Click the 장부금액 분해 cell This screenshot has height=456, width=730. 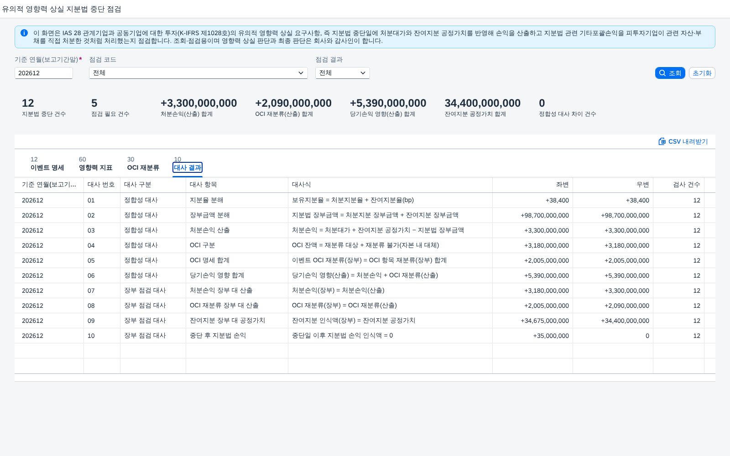(237, 215)
